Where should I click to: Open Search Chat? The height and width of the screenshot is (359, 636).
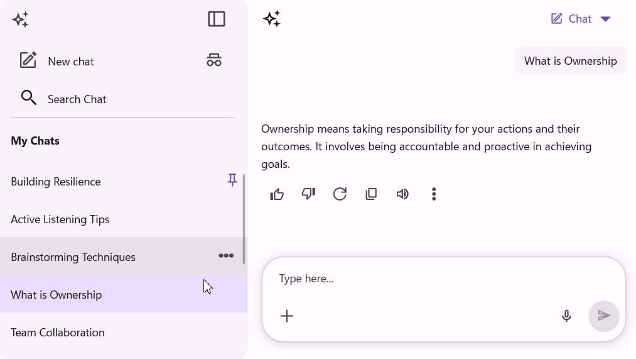coord(63,99)
